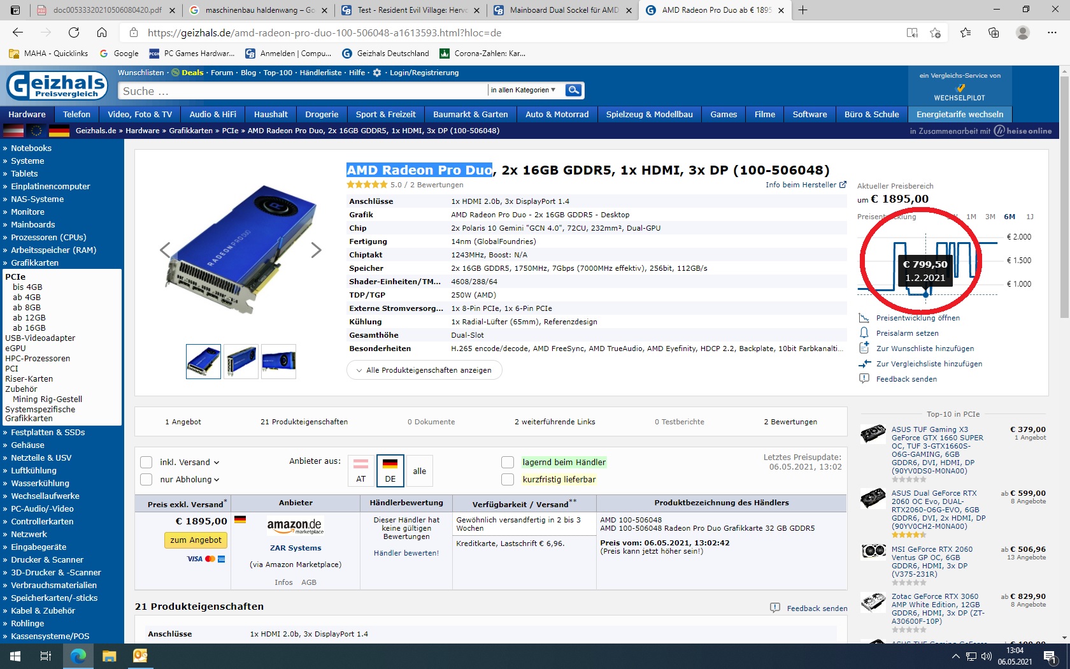Click the Zur Vergleichsliste arrows icon
Image resolution: width=1070 pixels, height=669 pixels.
tap(864, 364)
